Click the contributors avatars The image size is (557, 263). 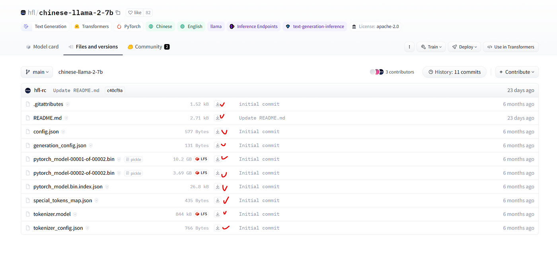[376, 72]
